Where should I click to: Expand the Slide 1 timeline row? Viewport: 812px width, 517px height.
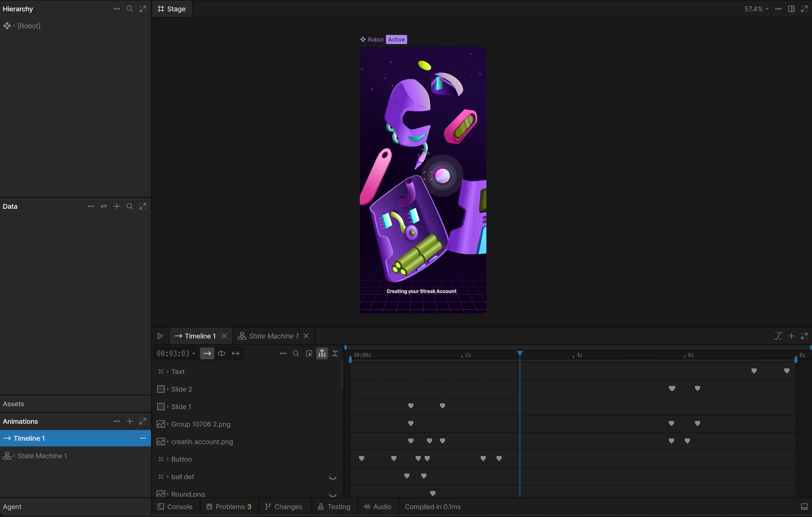168,407
